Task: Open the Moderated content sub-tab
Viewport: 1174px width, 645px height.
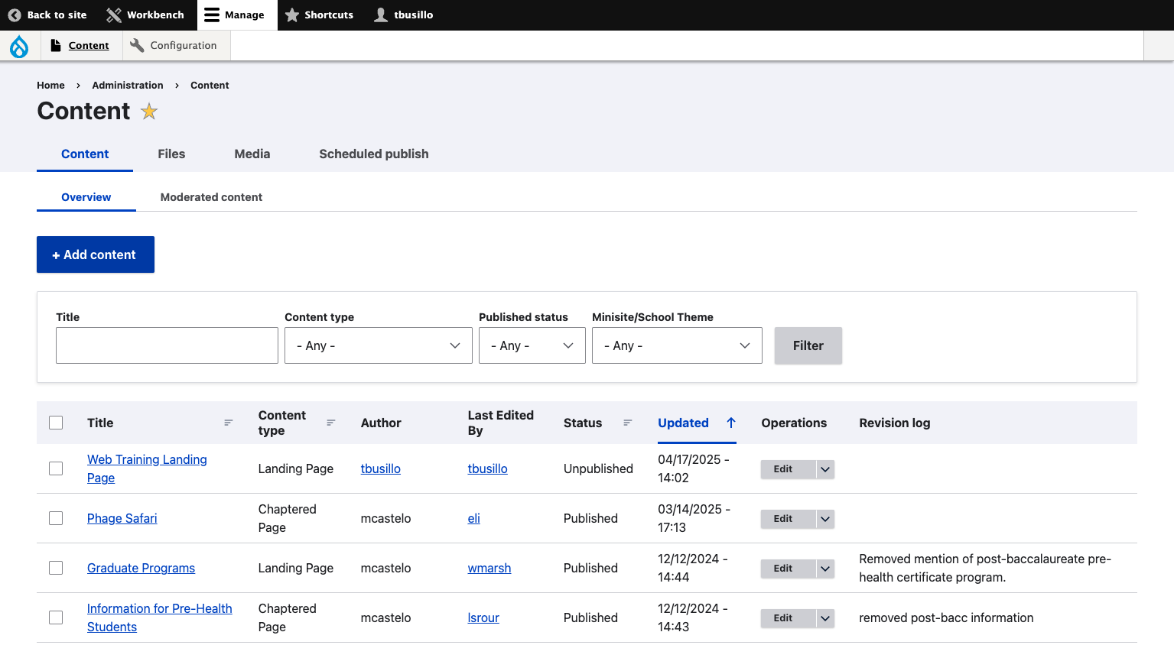Action: pyautogui.click(x=211, y=197)
